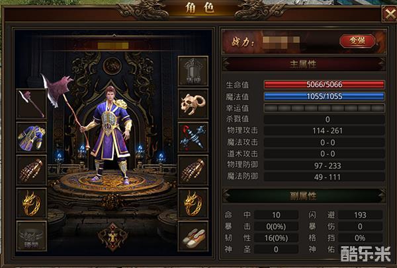Click the 变强 power-up button
Viewport: 397px width, 268px height.
coord(357,41)
